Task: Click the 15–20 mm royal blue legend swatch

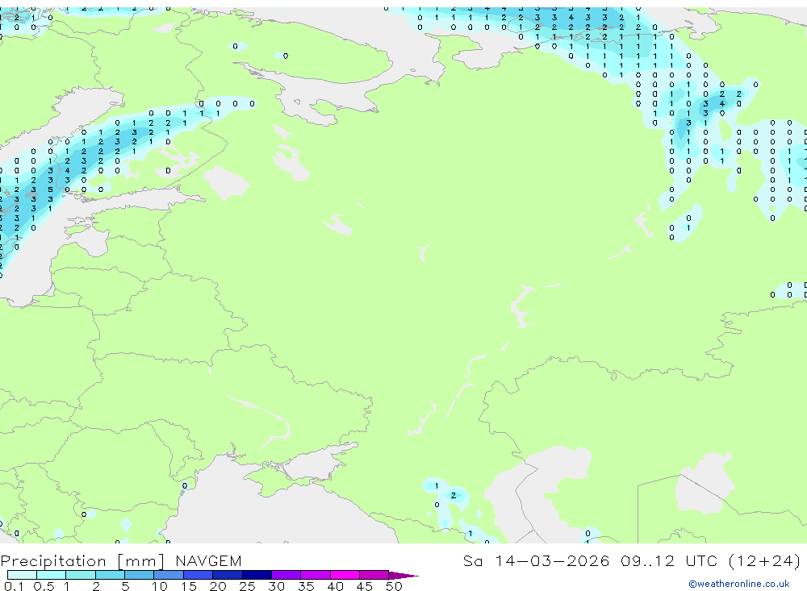Action: coord(199,575)
